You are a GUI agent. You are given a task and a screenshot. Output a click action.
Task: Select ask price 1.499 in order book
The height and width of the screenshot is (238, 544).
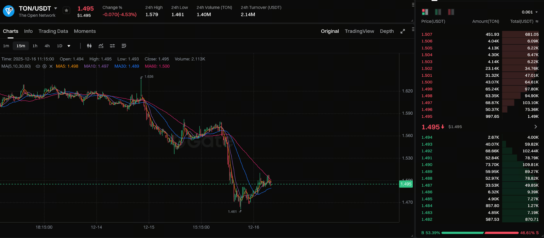coord(427,89)
